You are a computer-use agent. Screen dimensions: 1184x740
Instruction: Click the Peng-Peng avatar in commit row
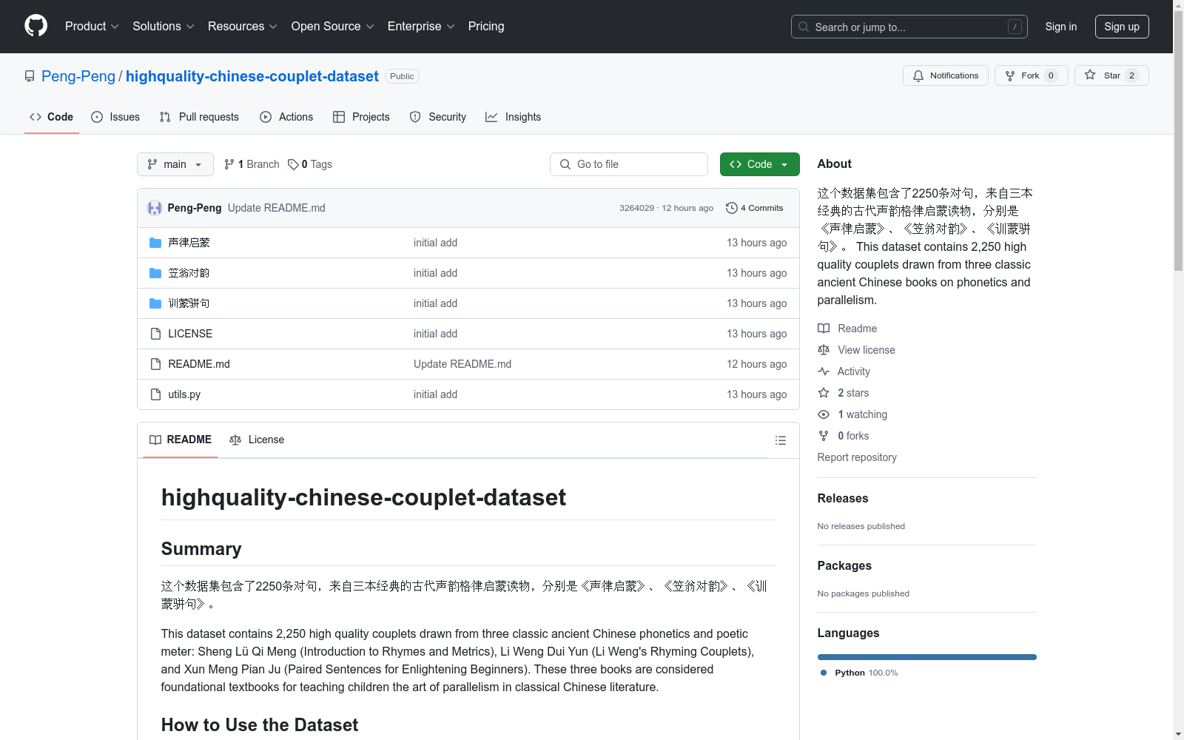pyautogui.click(x=155, y=208)
